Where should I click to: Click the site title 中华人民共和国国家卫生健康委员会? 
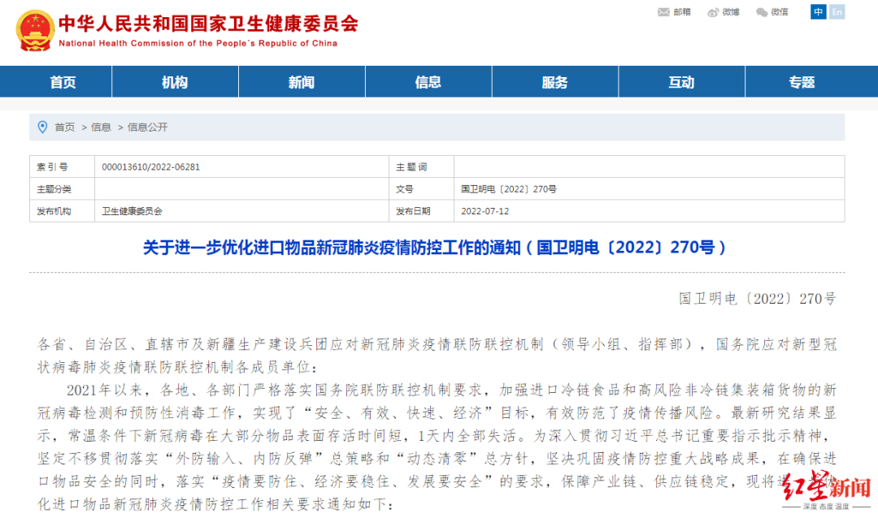click(x=208, y=24)
